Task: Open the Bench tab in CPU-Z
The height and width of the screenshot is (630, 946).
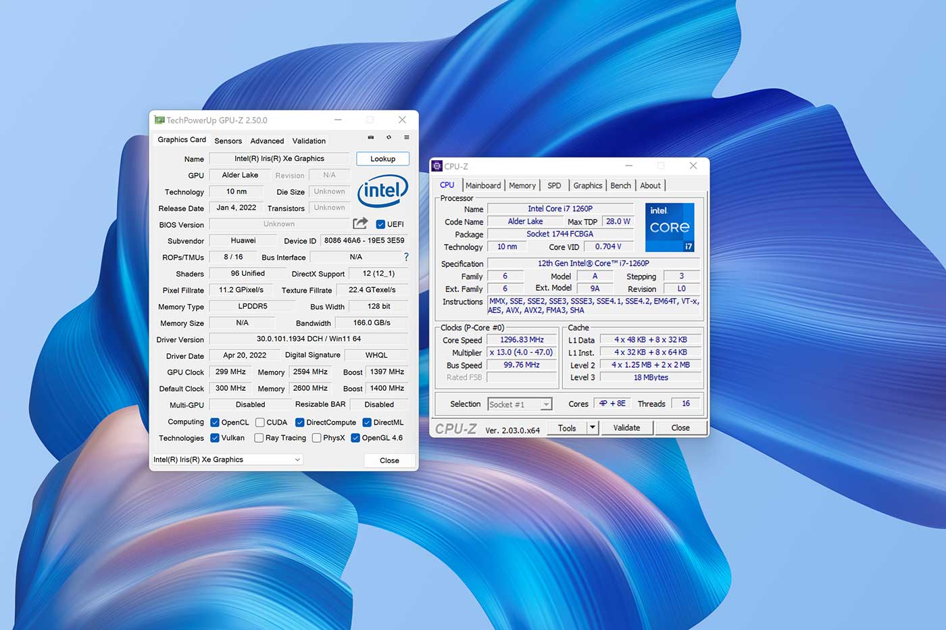Action: coord(620,185)
